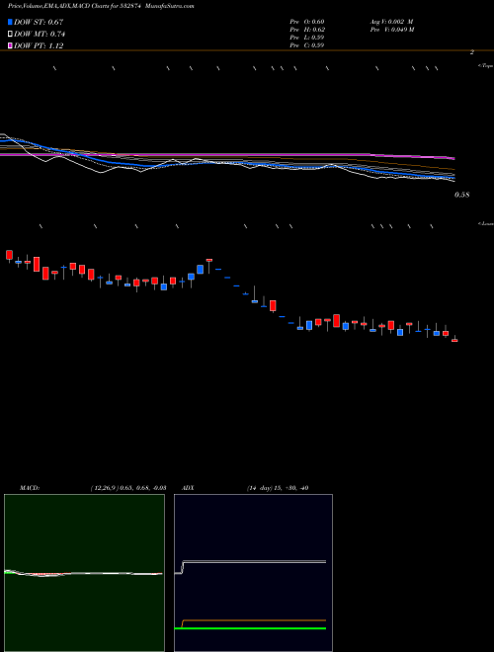The height and width of the screenshot is (652, 494).
Task: Select the 'Pre L: 0.59' value
Action: coord(307,38)
